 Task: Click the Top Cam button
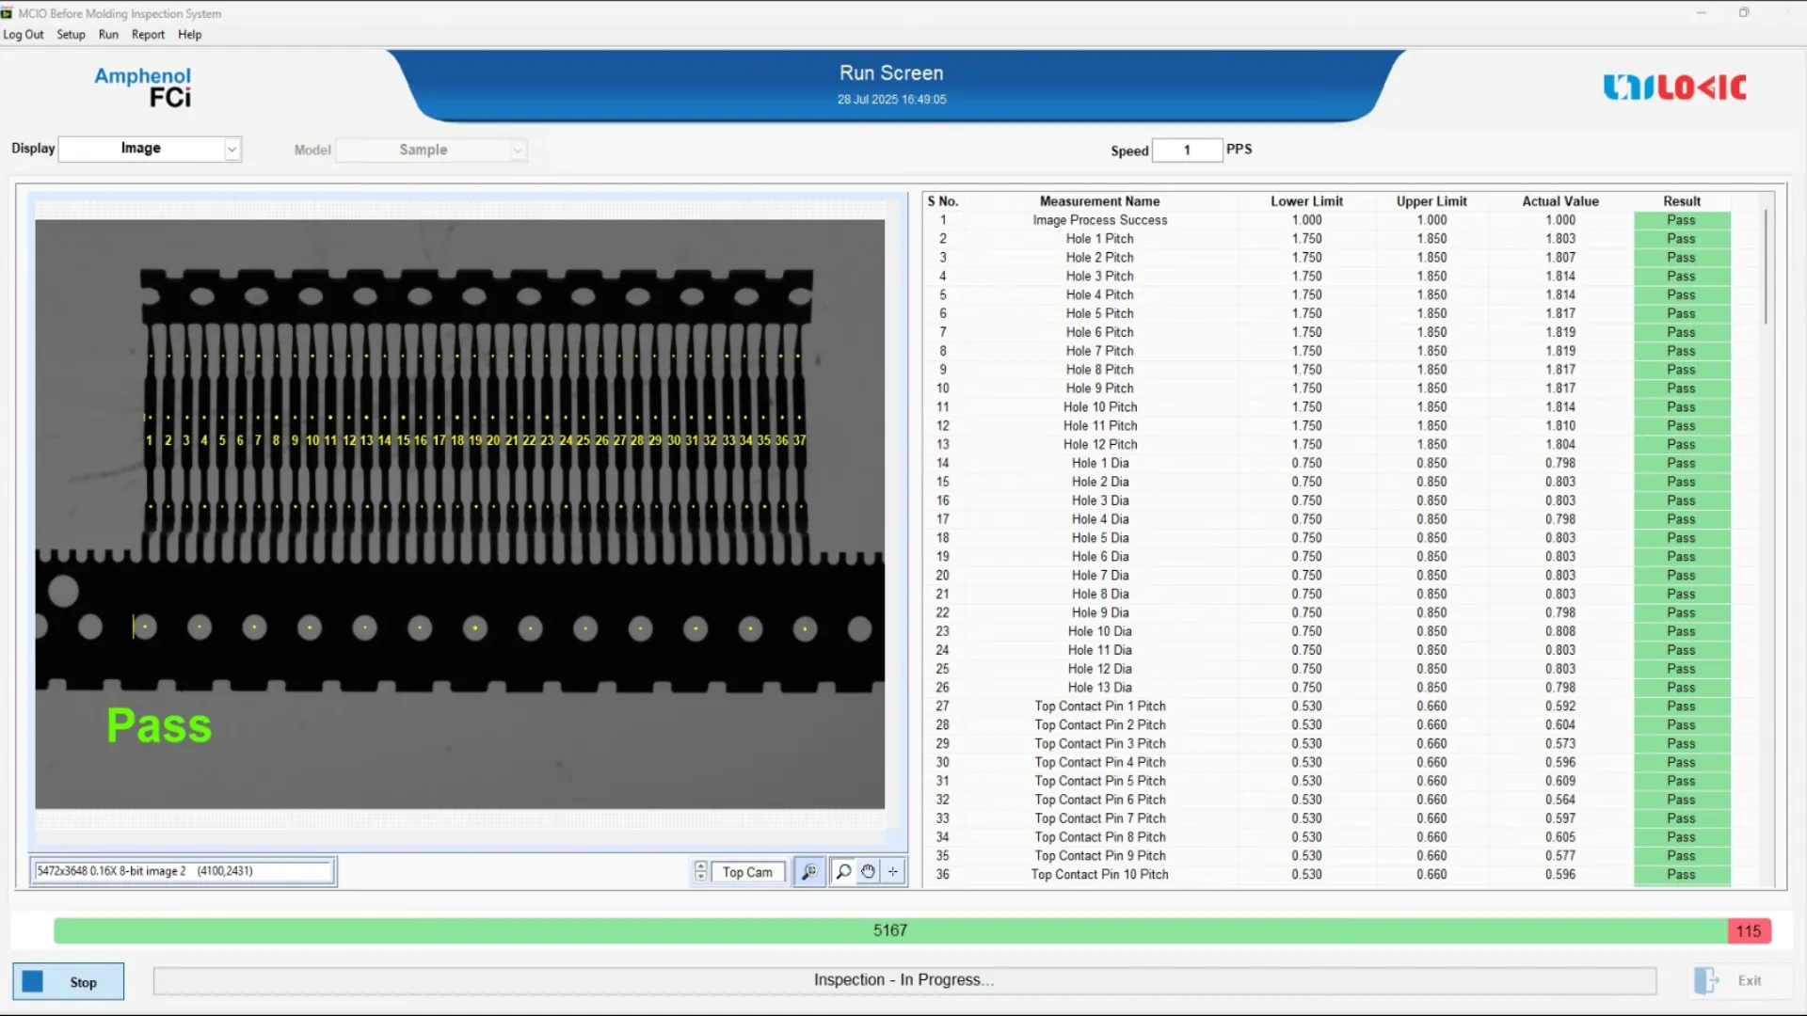click(x=747, y=872)
